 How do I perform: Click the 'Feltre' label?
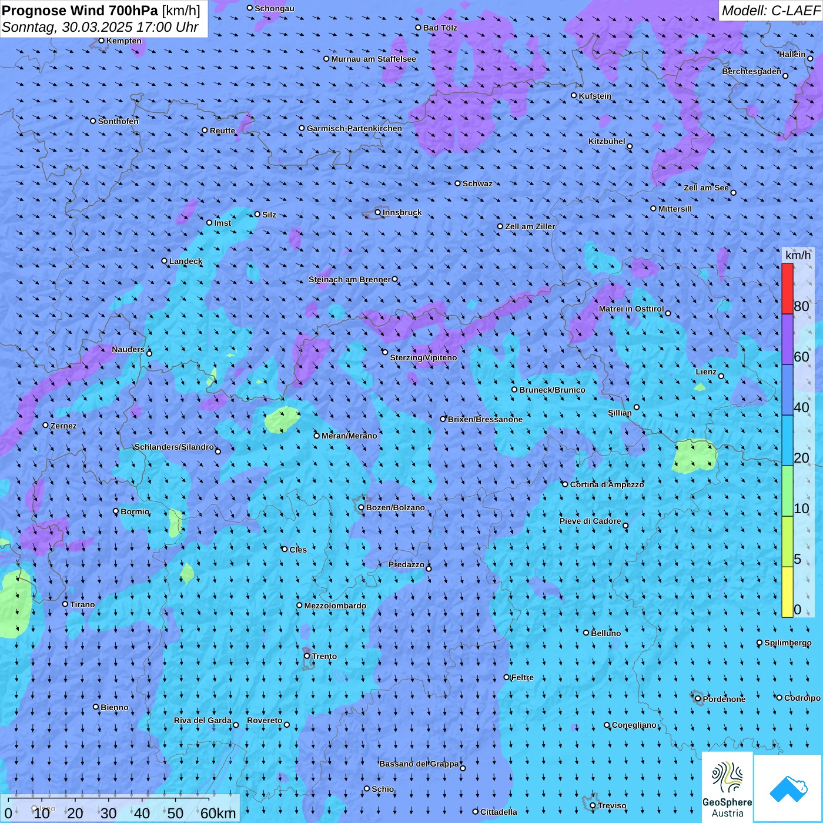pyautogui.click(x=522, y=677)
